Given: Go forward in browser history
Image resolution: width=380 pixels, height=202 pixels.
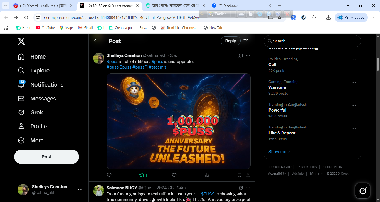Looking at the screenshot, I should click(x=16, y=17).
